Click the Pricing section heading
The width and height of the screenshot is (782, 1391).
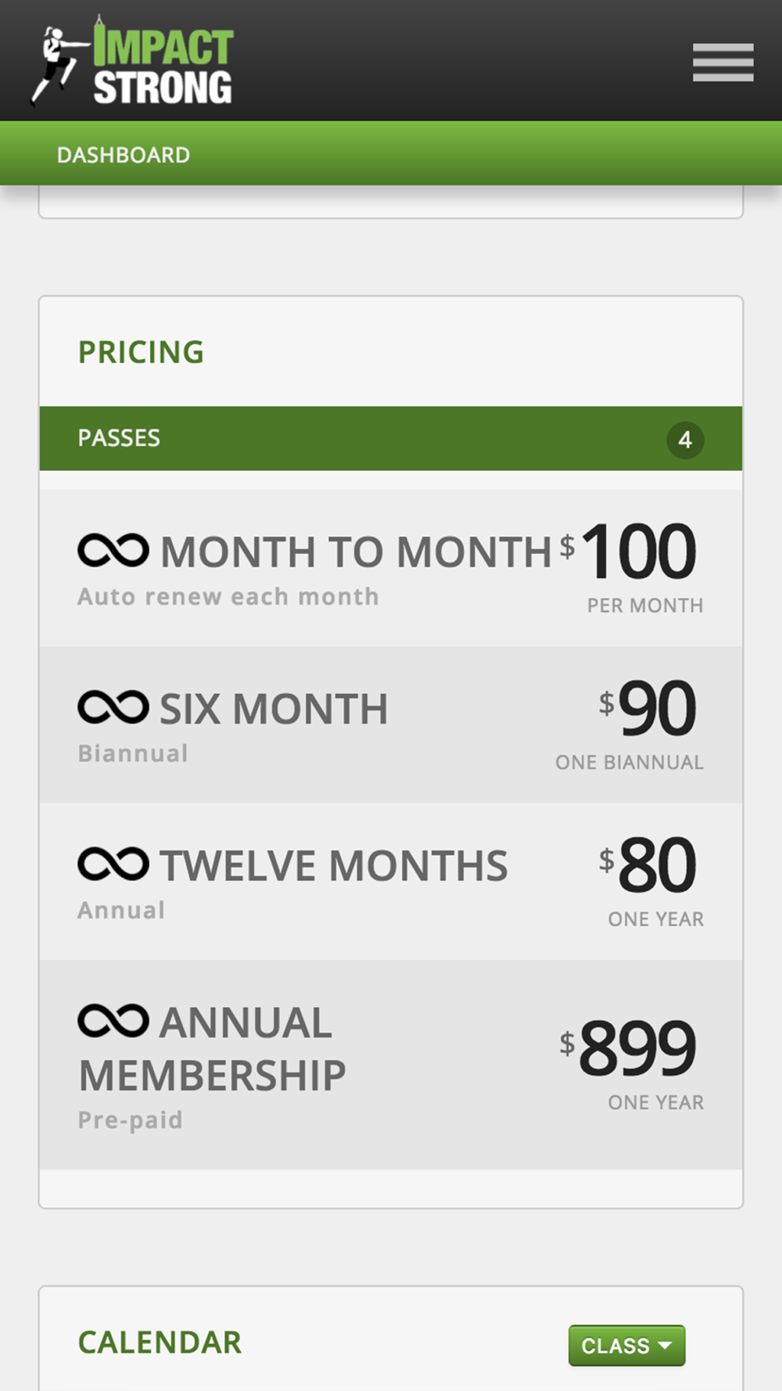click(x=142, y=352)
